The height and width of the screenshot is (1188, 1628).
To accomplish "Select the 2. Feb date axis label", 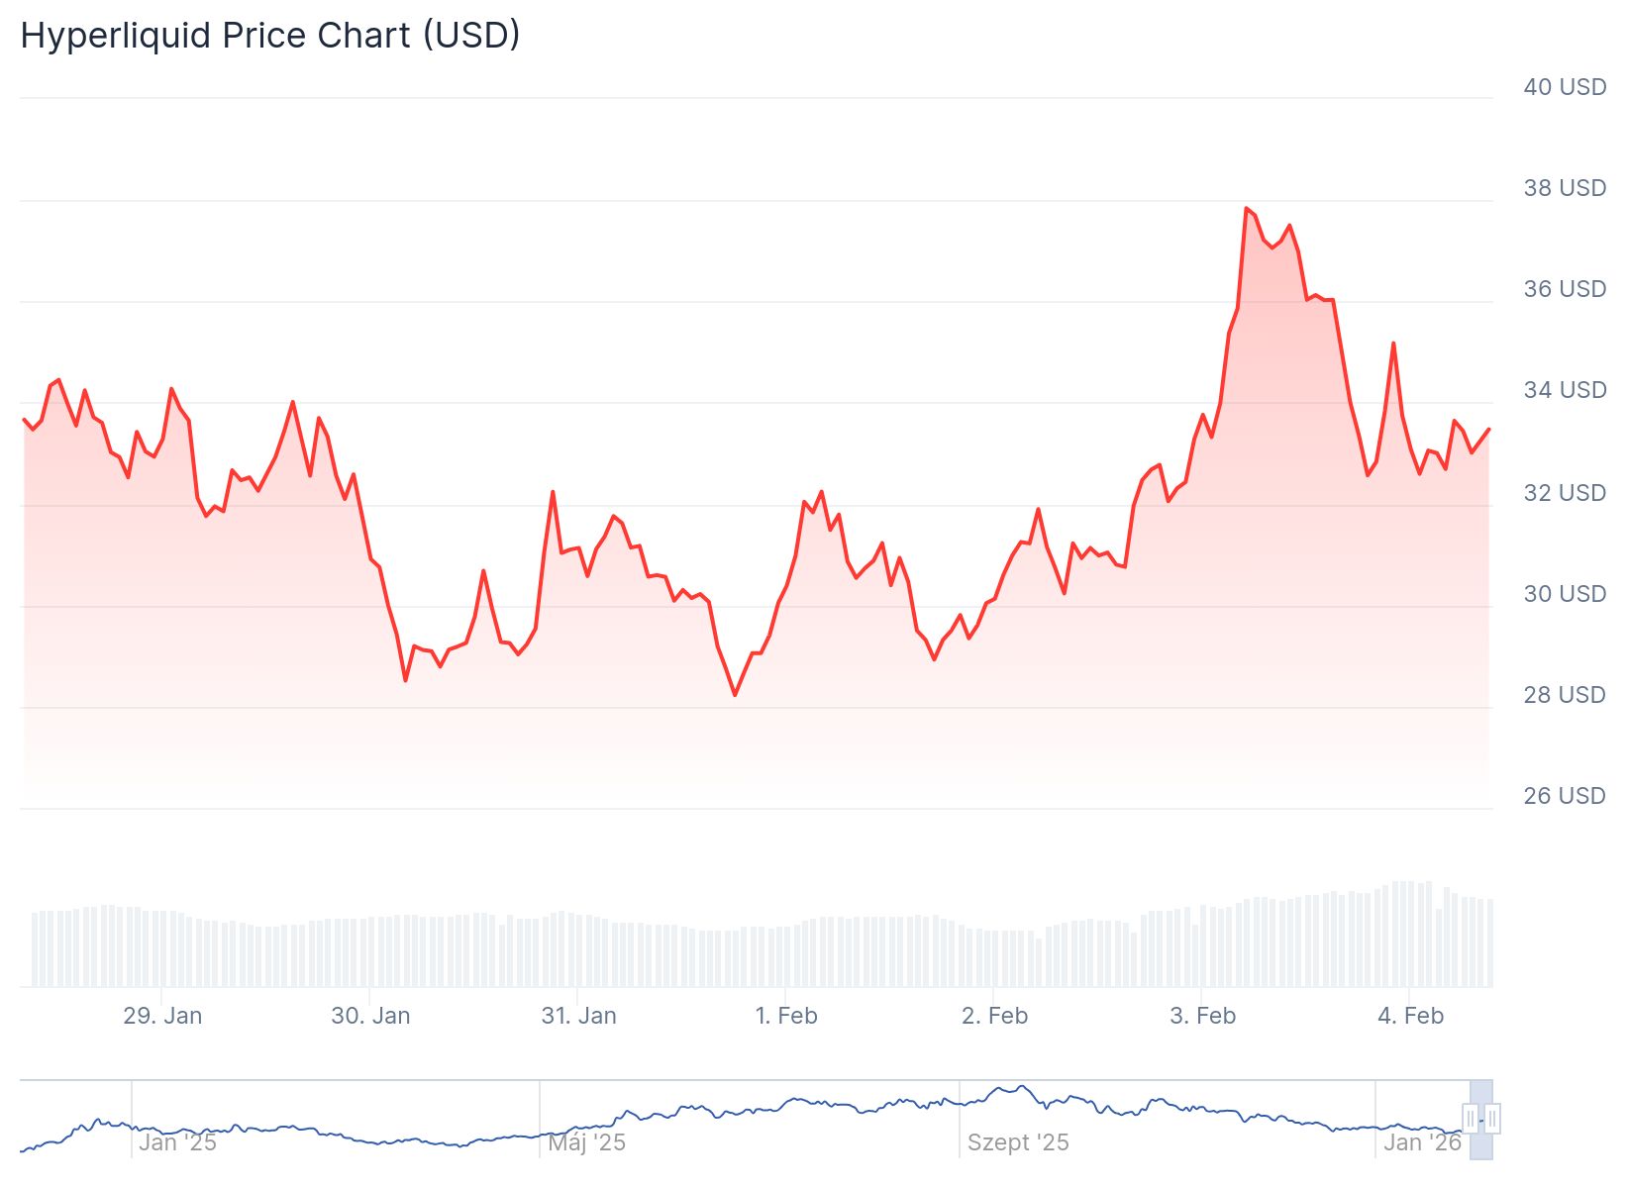I will coord(994,1016).
